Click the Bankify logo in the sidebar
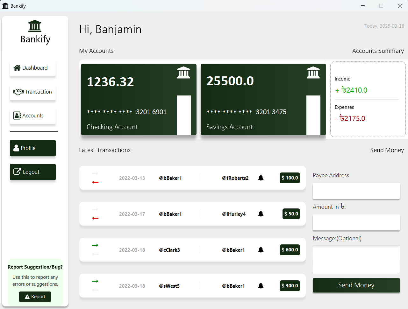 [35, 26]
